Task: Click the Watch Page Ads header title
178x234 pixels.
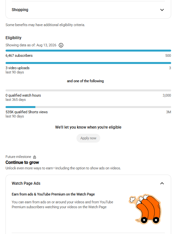Action: [x=26, y=183]
